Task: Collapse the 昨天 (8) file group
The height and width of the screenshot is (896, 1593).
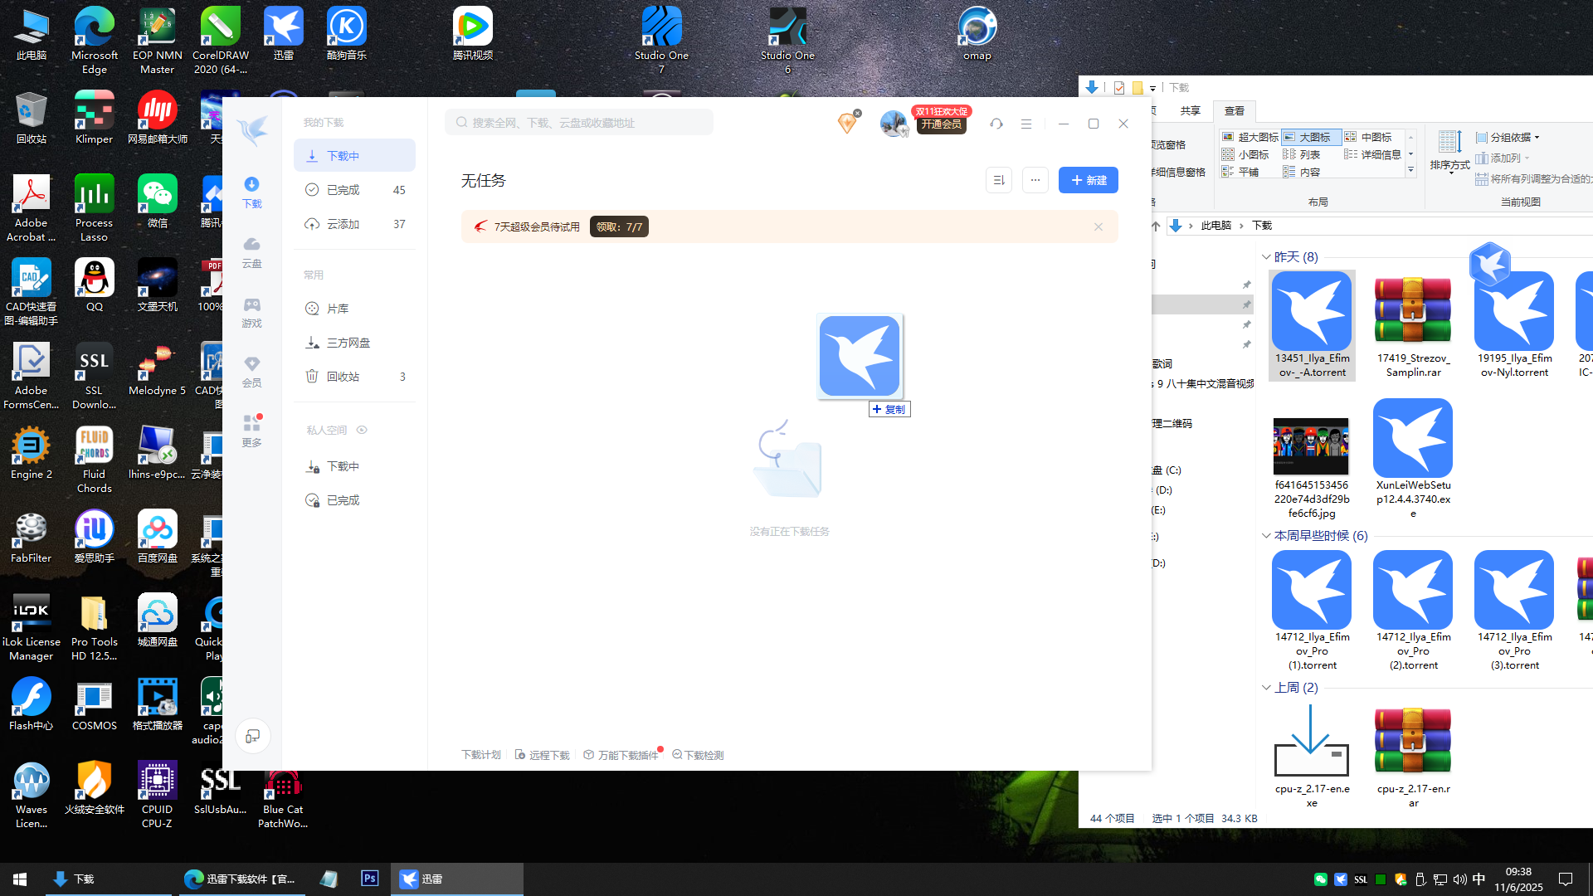Action: (x=1266, y=257)
